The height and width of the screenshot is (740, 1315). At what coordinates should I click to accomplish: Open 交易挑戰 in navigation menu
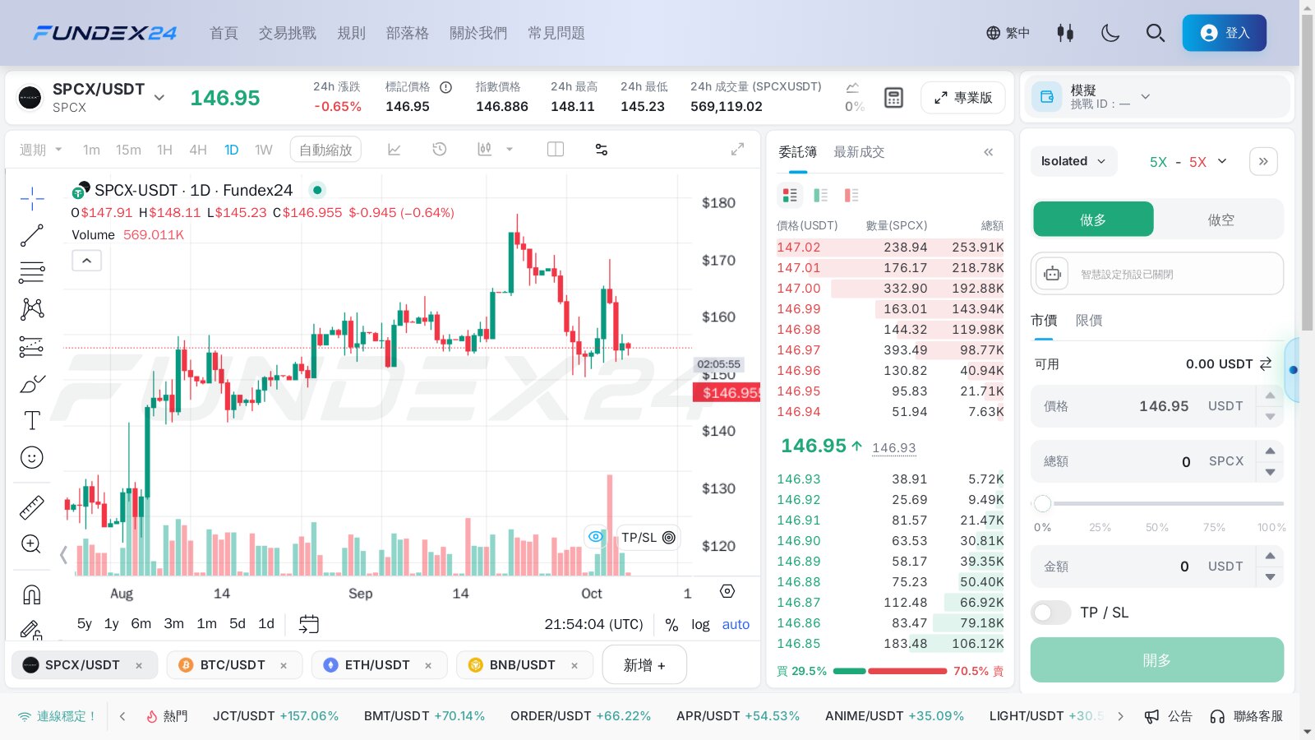tap(288, 33)
